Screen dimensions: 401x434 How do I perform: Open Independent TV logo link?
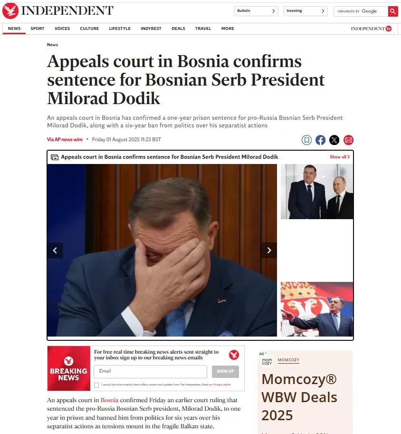pyautogui.click(x=371, y=29)
